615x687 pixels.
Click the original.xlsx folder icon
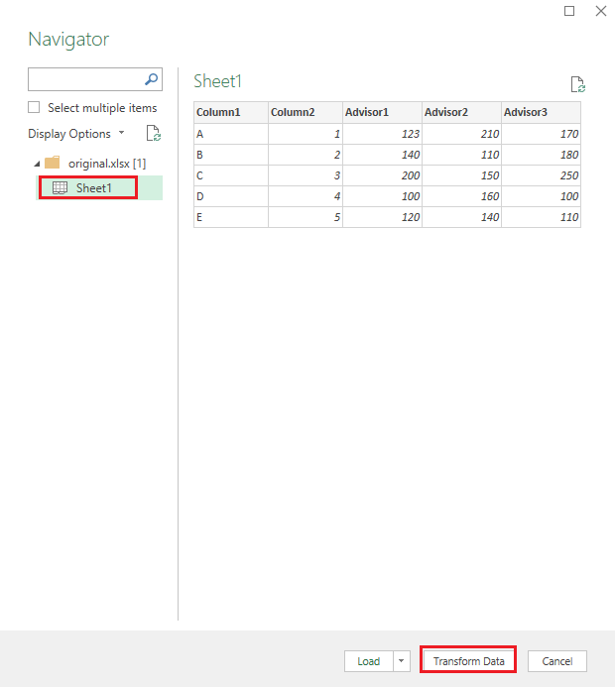[53, 163]
